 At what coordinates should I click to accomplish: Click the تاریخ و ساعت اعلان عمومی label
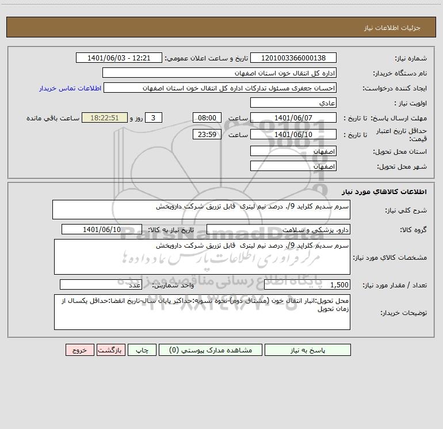pos(207,58)
